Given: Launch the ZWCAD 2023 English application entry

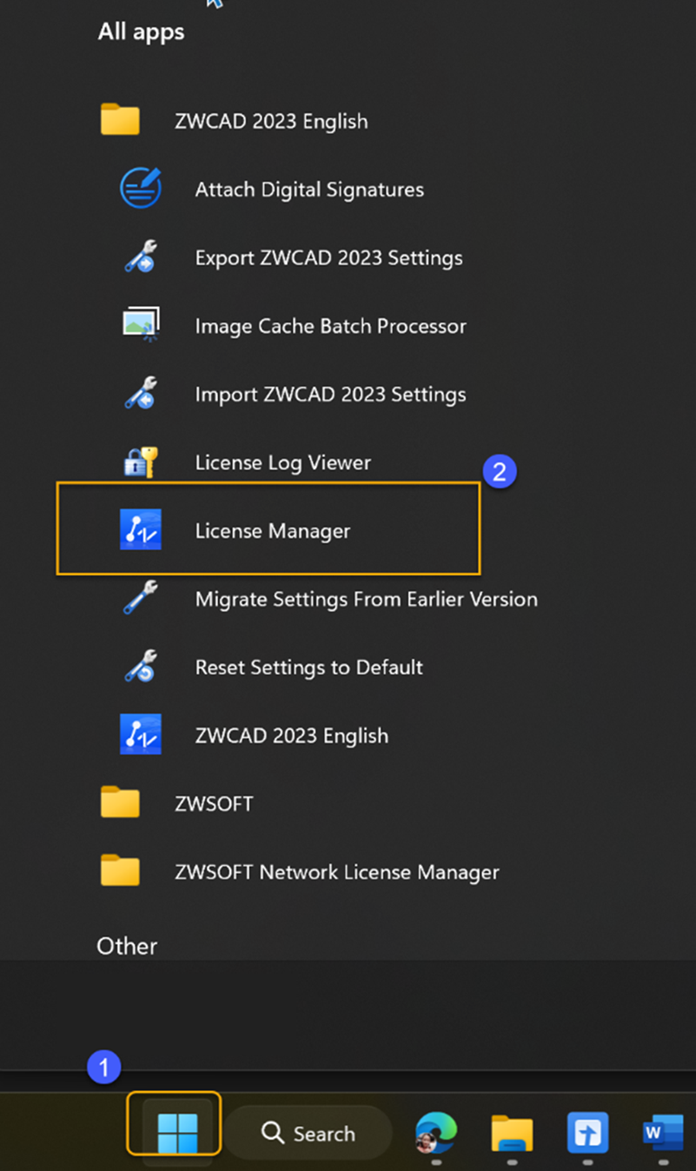Looking at the screenshot, I should pos(292,735).
